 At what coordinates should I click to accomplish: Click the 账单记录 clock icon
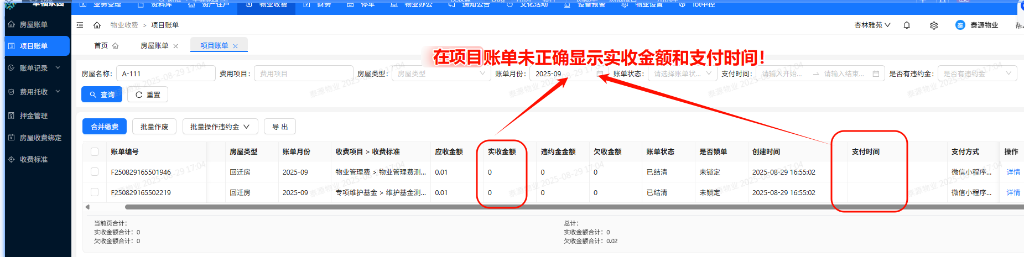pyautogui.click(x=11, y=68)
